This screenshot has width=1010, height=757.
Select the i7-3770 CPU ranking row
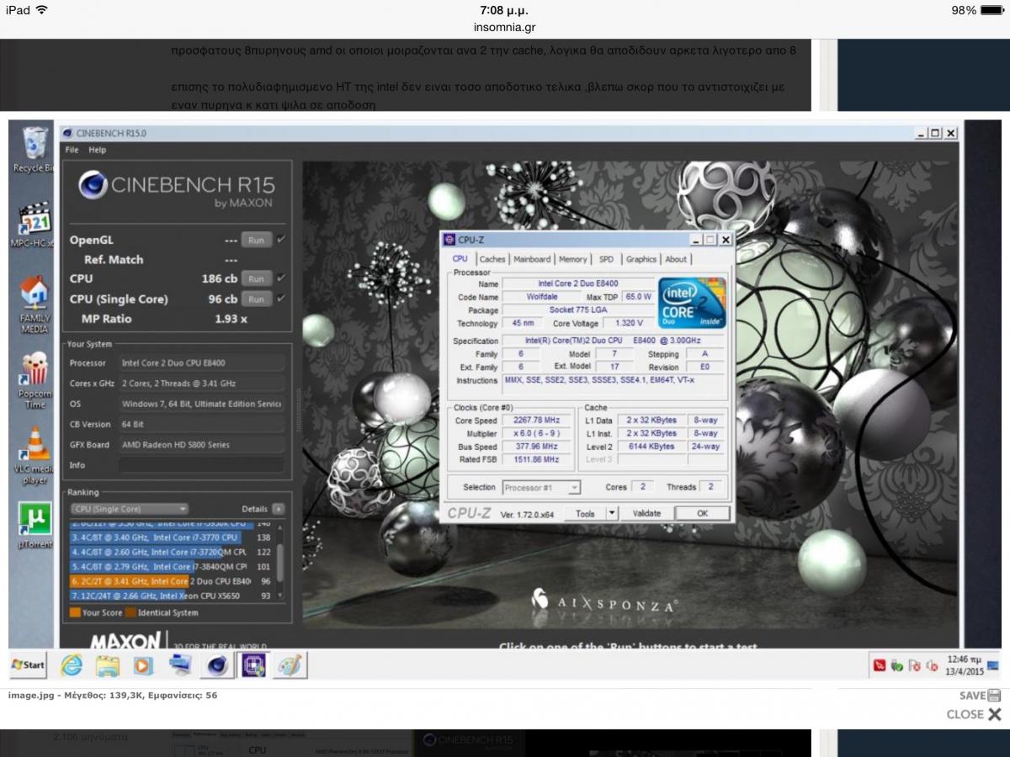[172, 537]
